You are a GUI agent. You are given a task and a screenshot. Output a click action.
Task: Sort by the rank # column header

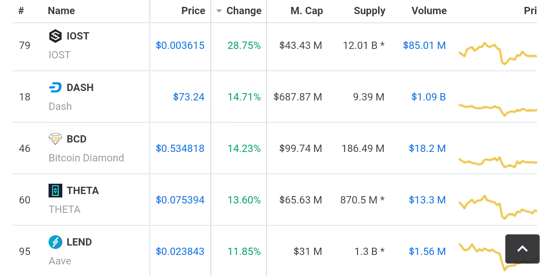pos(21,11)
